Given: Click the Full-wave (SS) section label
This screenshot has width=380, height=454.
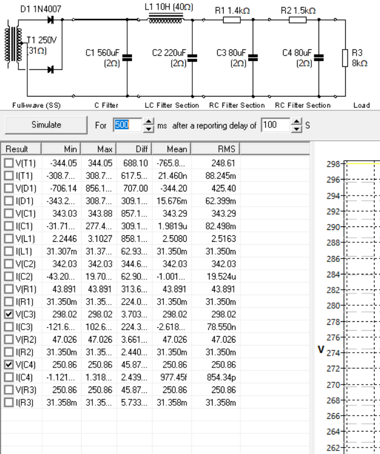Looking at the screenshot, I should point(37,105).
